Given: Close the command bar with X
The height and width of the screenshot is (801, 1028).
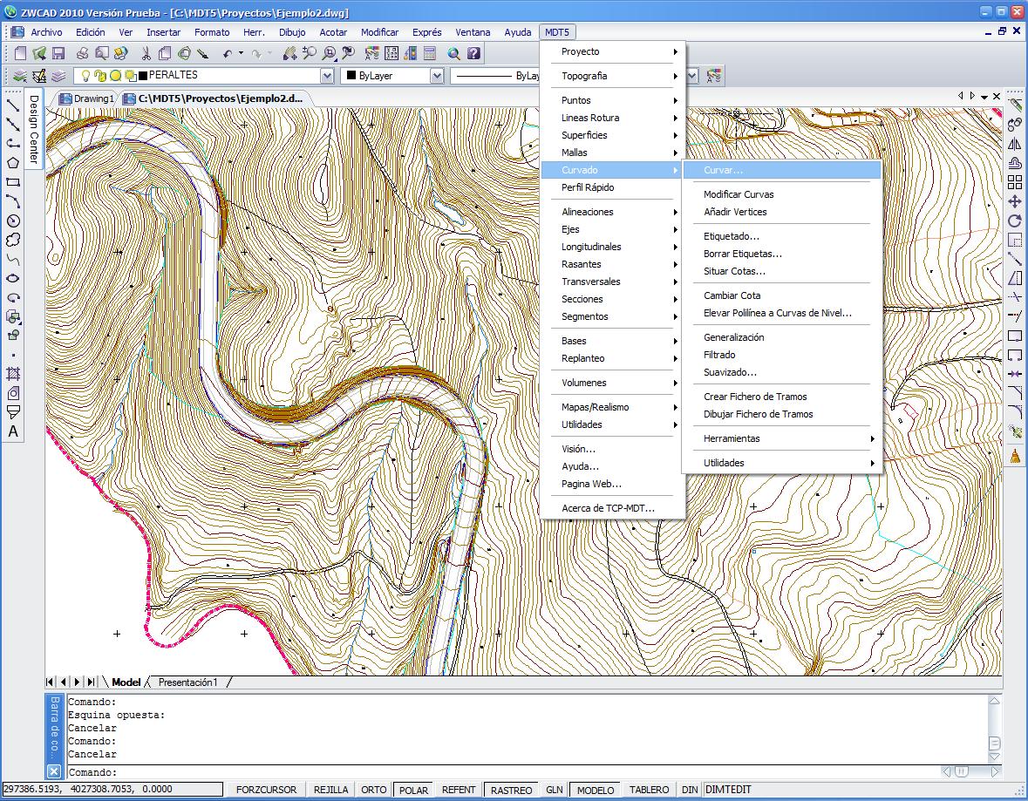Looking at the screenshot, I should pyautogui.click(x=54, y=771).
